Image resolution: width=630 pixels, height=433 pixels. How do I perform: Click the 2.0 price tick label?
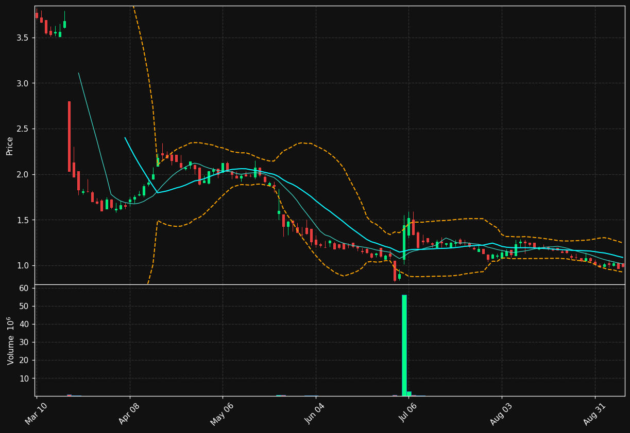[x=24, y=174]
